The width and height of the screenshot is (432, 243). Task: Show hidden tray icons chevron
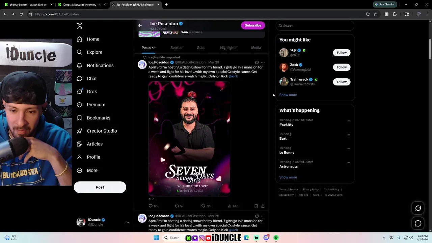384,238
